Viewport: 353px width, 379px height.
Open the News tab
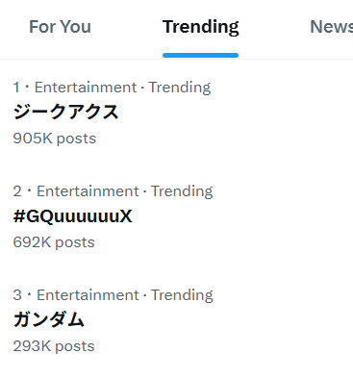[x=332, y=27]
